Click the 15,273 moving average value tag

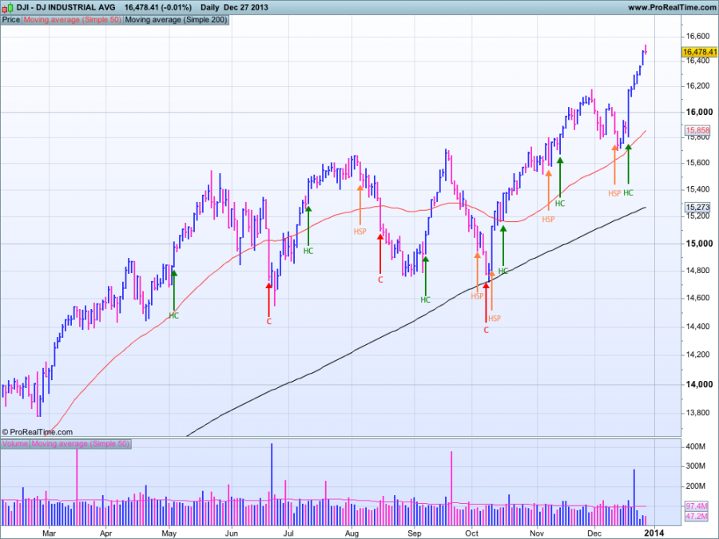698,207
